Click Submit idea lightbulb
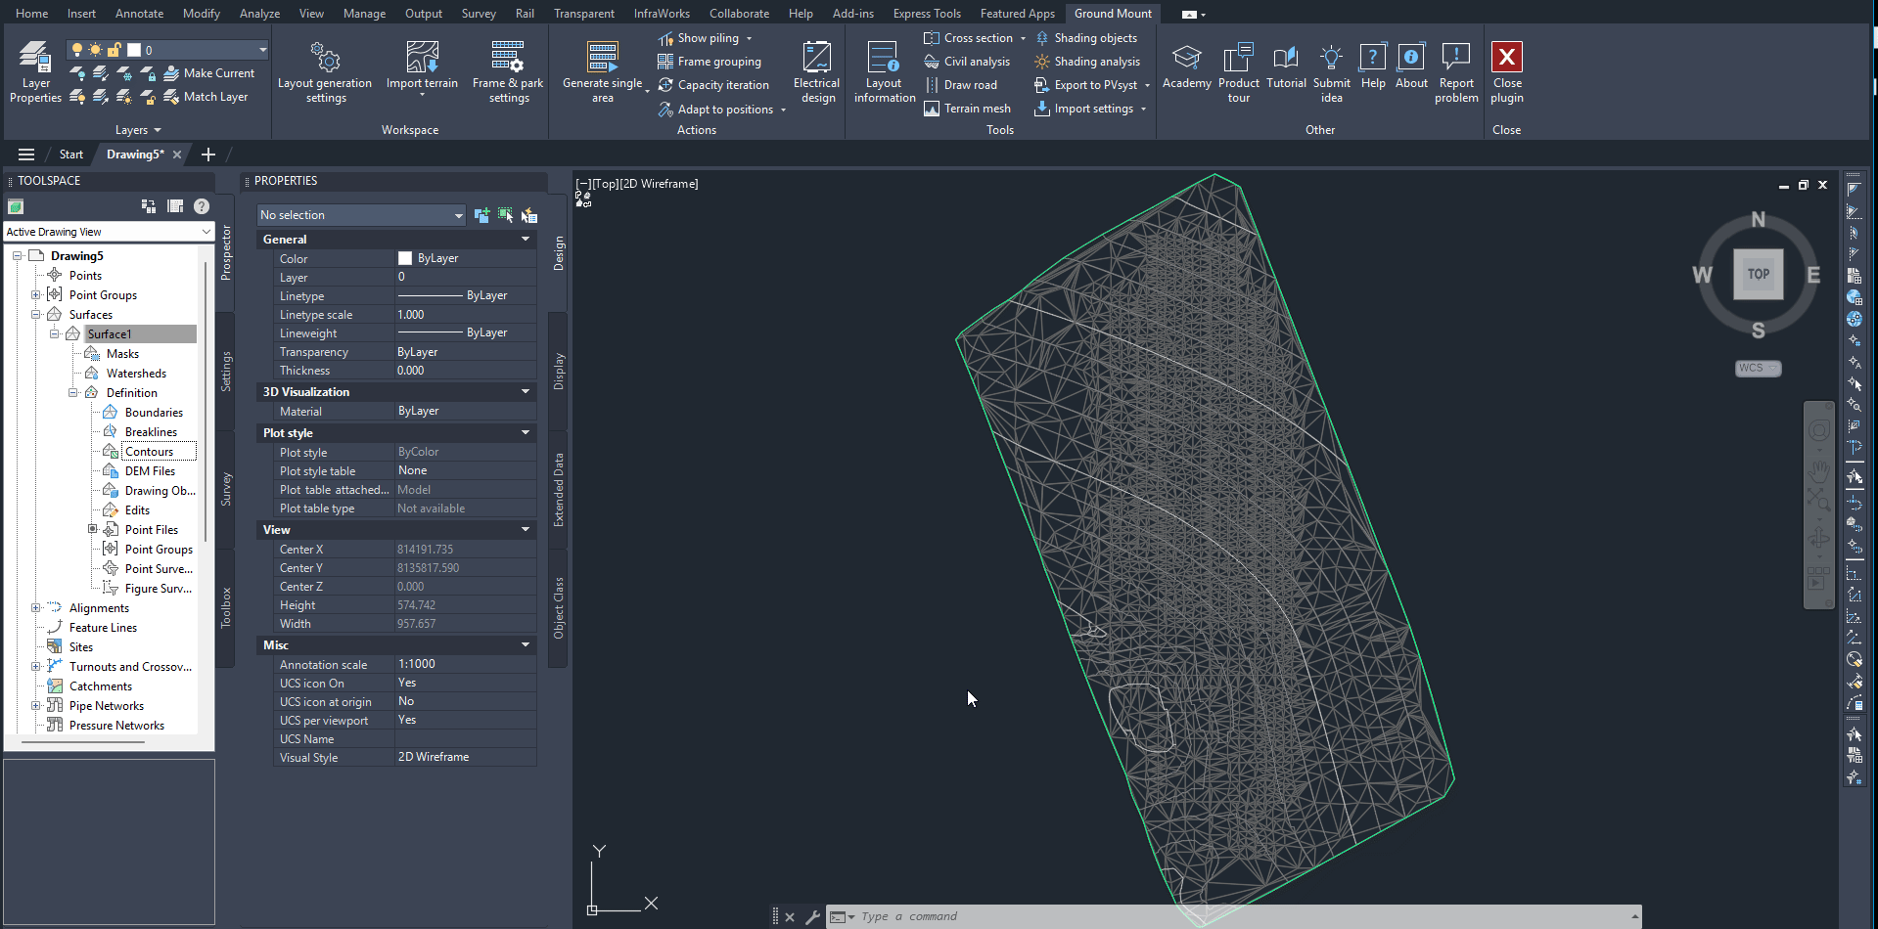The width and height of the screenshot is (1878, 929). (1331, 57)
